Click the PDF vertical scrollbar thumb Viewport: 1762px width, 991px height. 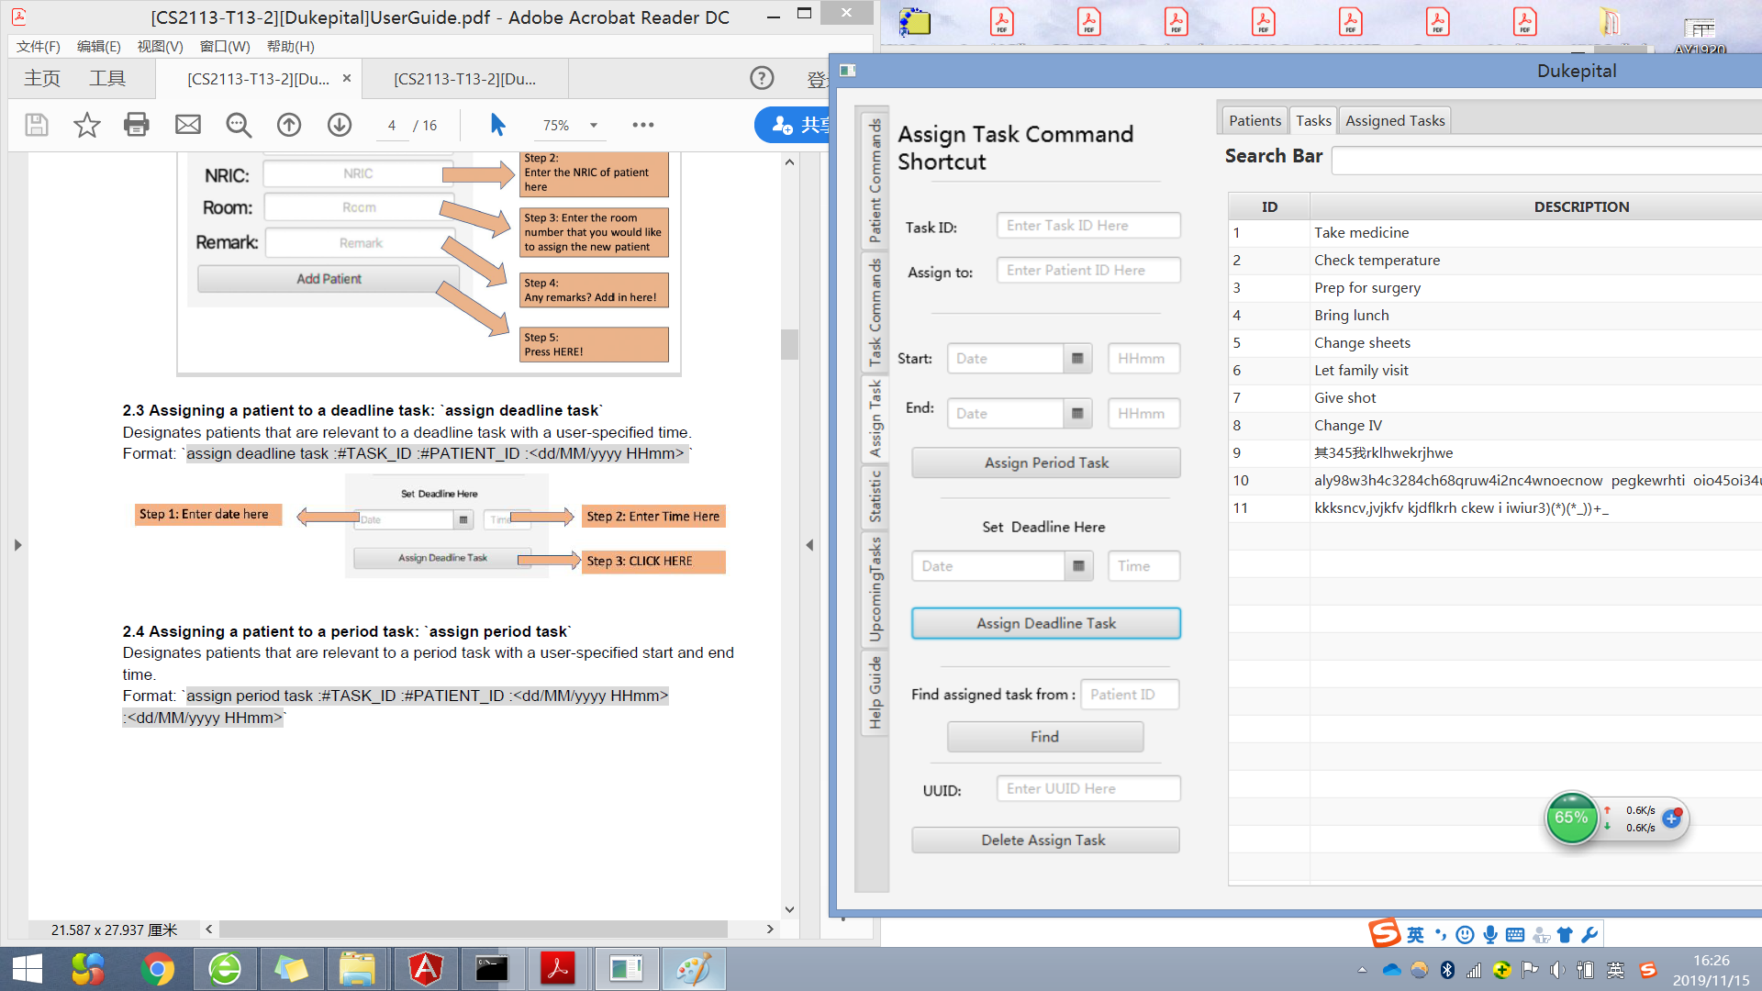789,344
